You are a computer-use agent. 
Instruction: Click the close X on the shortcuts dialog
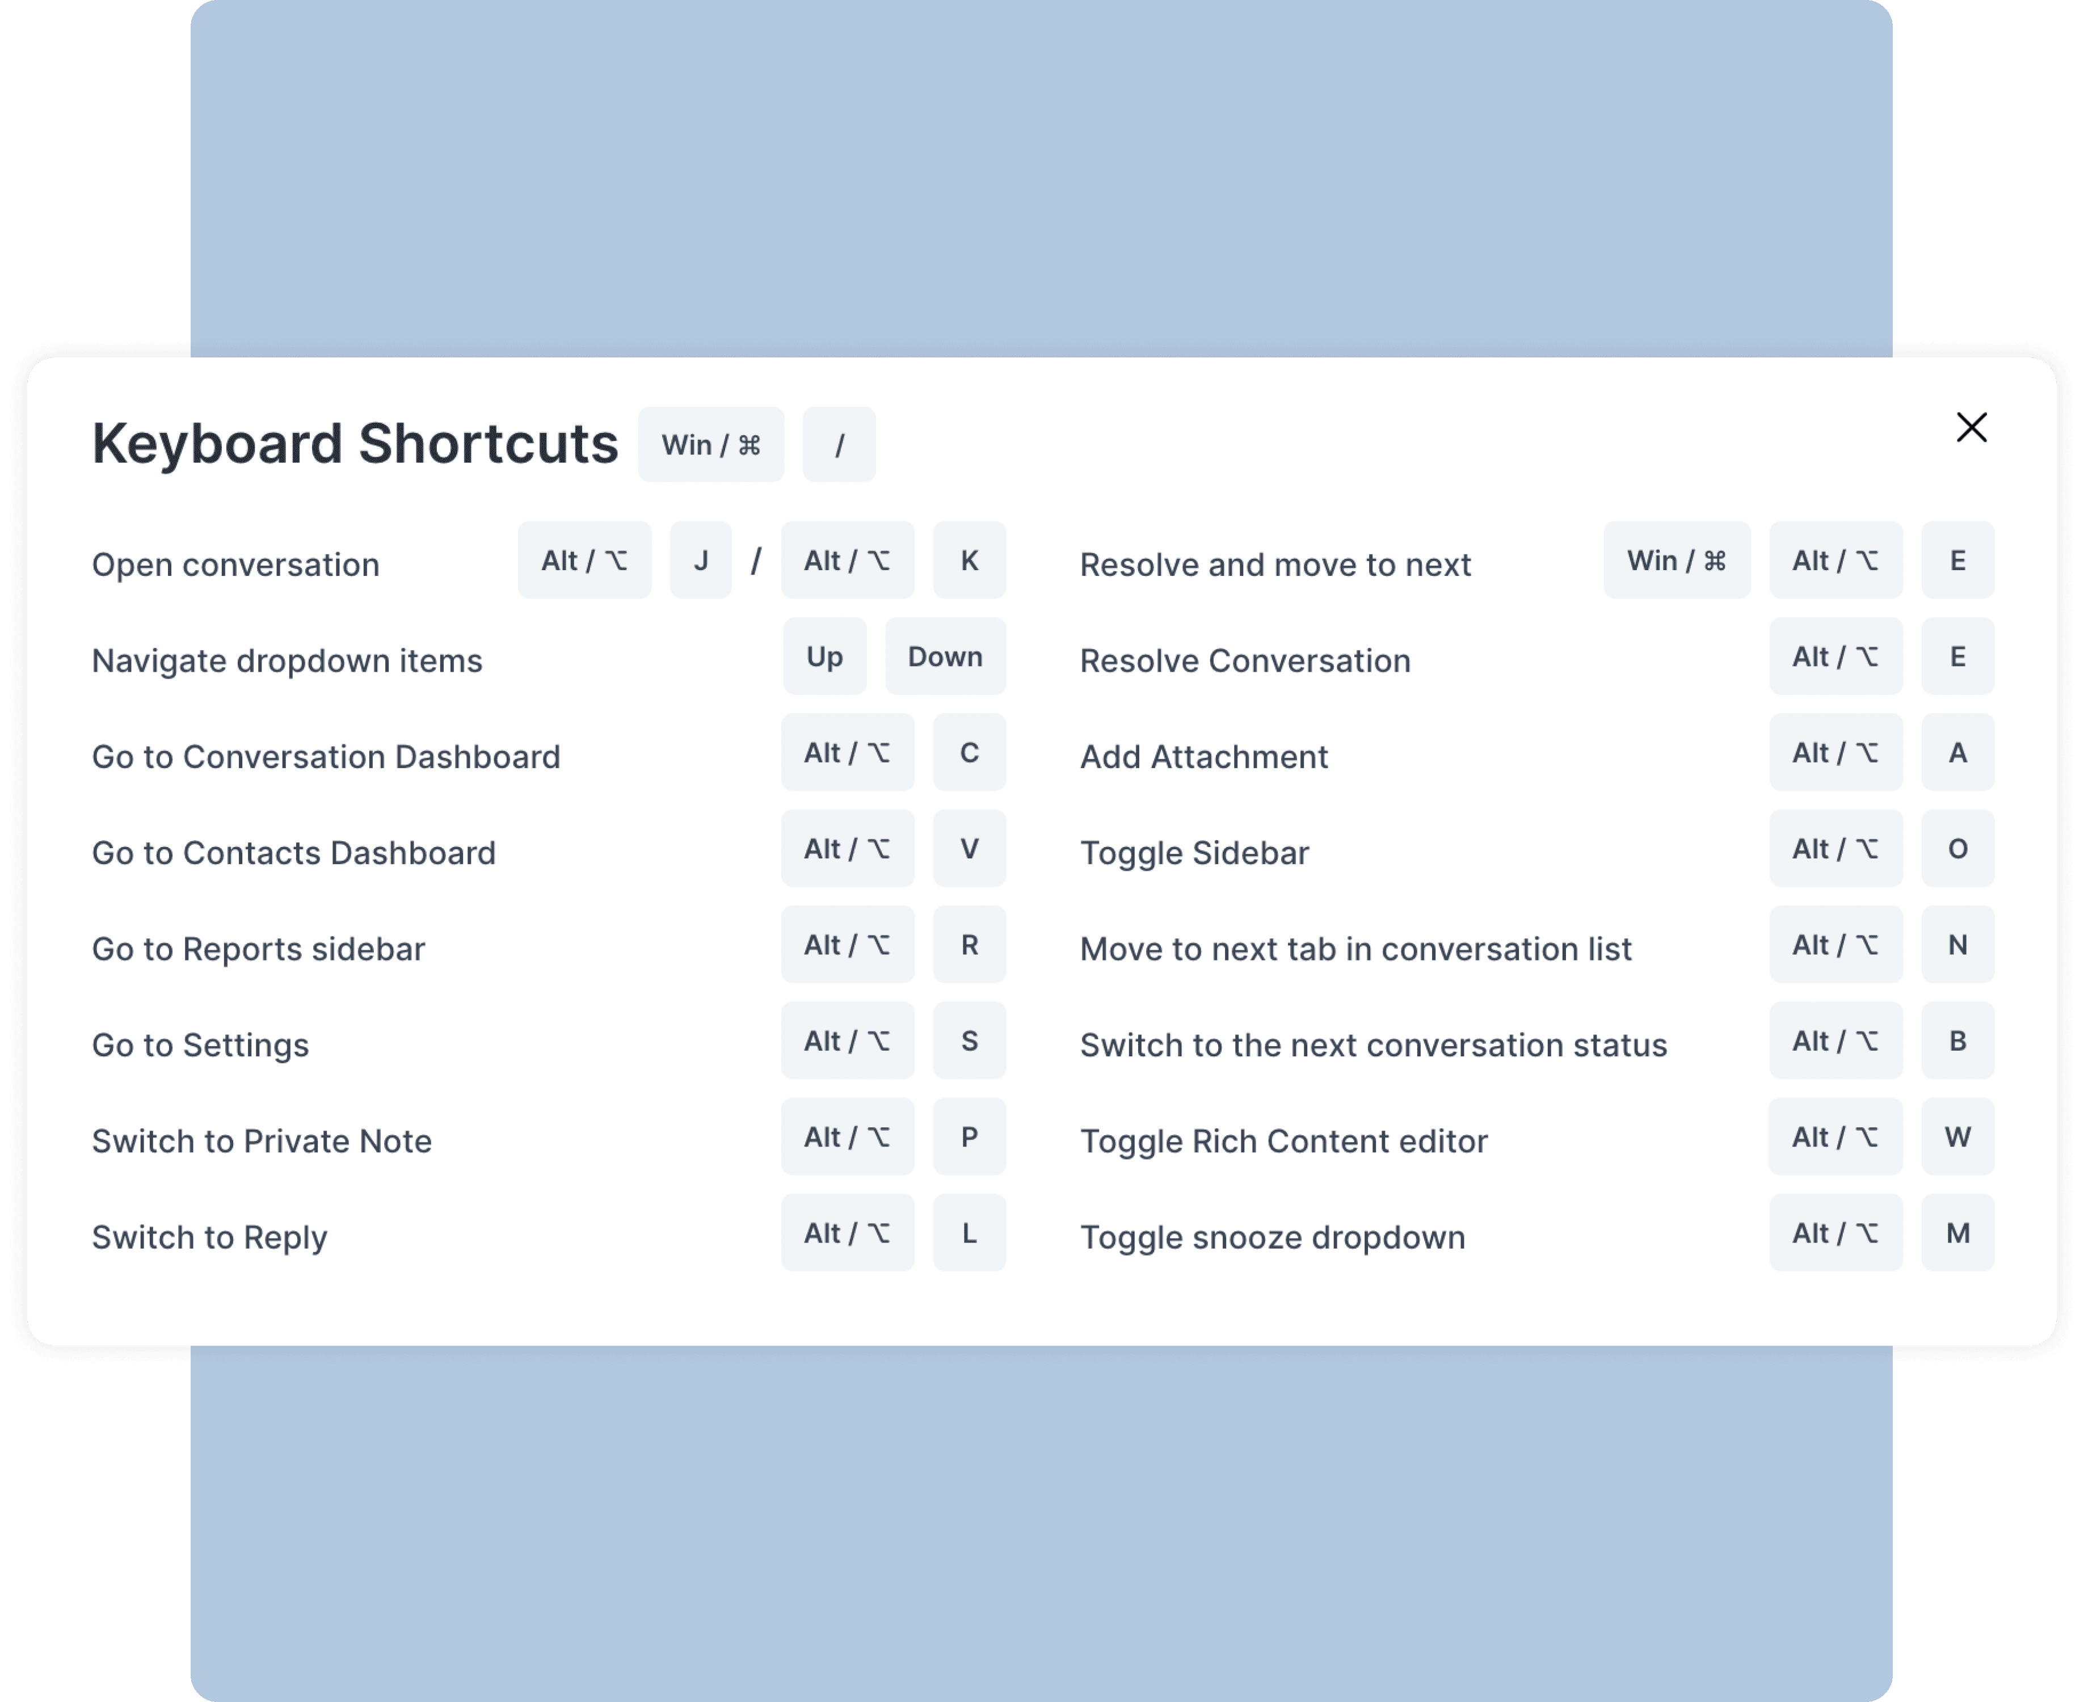1971,427
